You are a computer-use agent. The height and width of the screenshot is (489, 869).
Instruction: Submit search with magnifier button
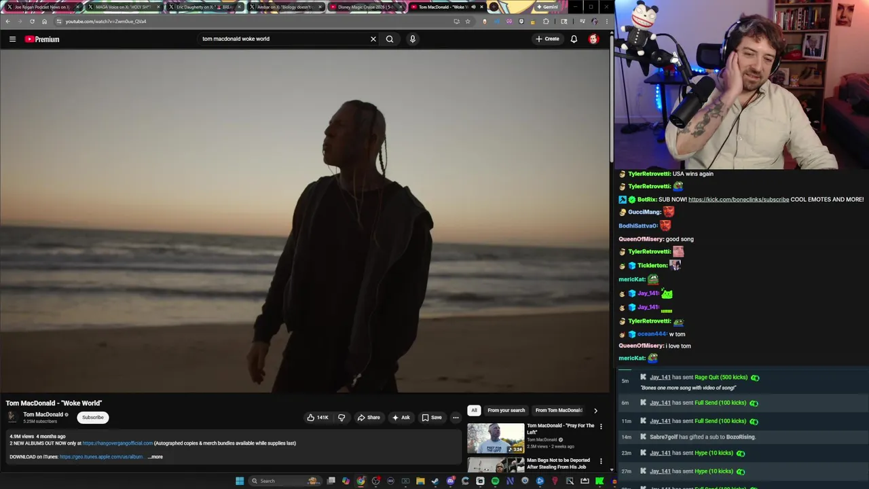(390, 39)
